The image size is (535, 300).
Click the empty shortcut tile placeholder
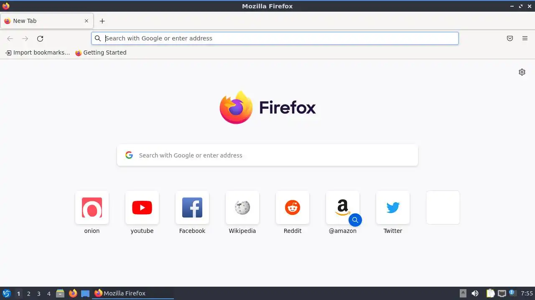pos(443,207)
